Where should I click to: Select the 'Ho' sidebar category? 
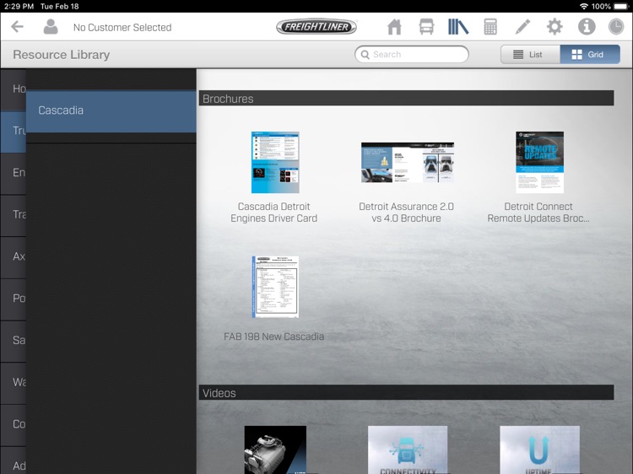(14, 89)
